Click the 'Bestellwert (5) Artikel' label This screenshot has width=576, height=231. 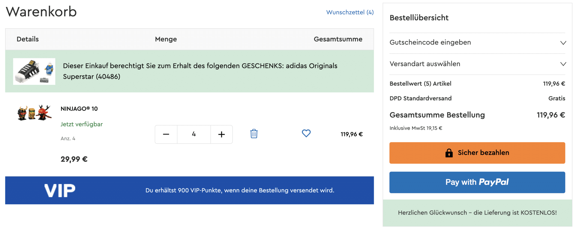[x=420, y=84]
